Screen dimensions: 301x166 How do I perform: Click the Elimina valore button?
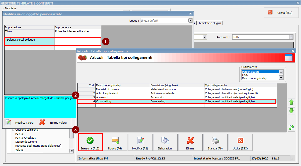click(54, 123)
